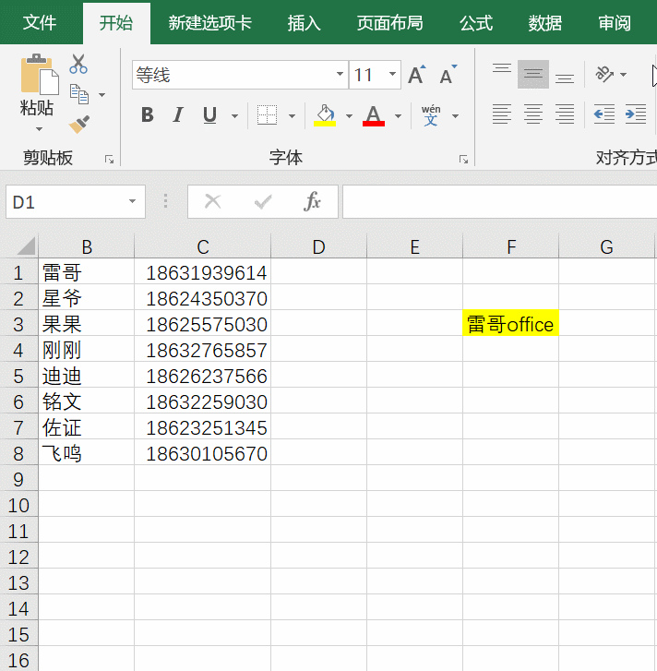The image size is (657, 671).
Task: Apply yellow fill color bucket
Action: point(325,115)
